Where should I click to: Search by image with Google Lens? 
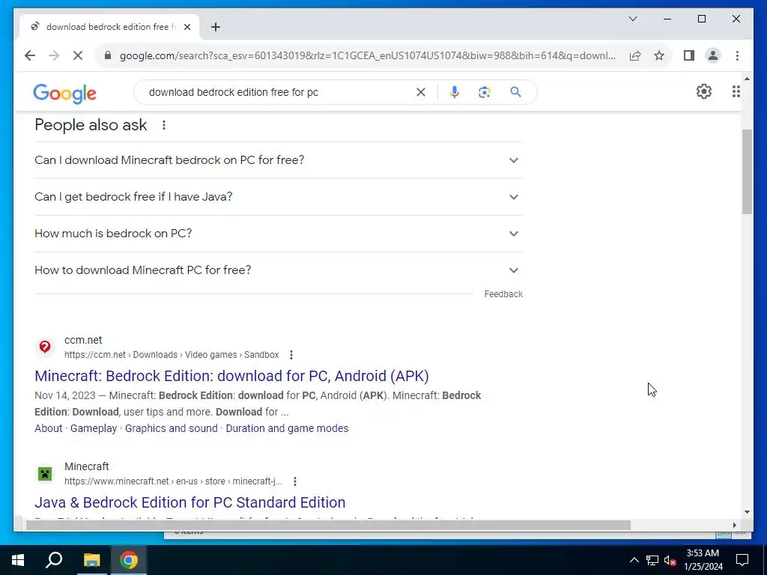(x=485, y=92)
